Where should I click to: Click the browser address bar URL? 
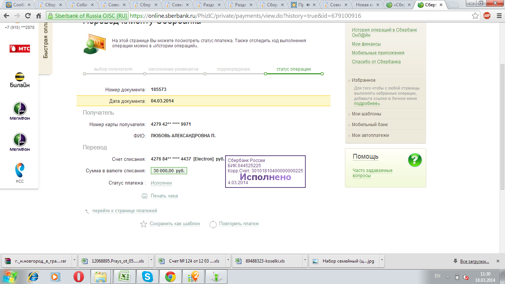tap(245, 16)
